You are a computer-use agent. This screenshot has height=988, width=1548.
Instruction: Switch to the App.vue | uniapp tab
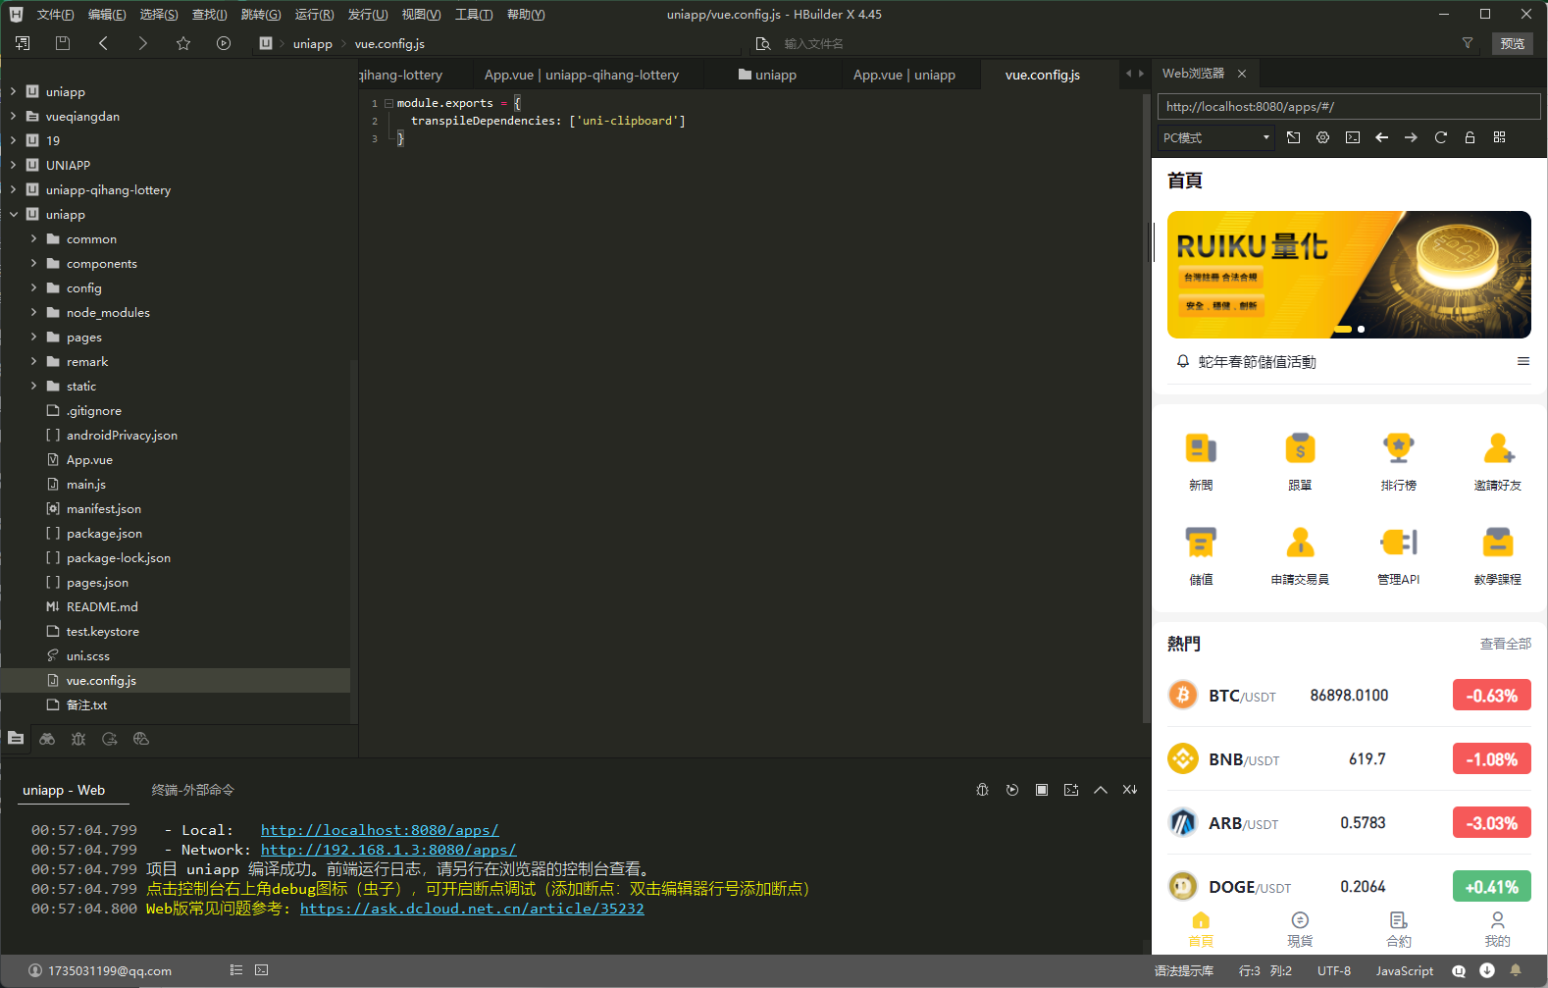(903, 75)
